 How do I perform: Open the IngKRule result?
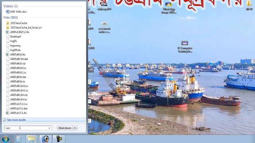[x=15, y=50]
